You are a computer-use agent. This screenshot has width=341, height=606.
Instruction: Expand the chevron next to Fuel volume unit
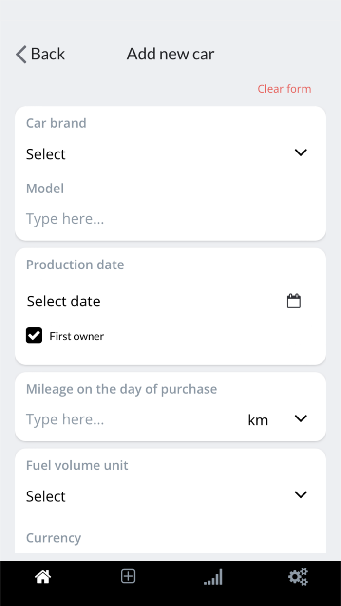301,494
